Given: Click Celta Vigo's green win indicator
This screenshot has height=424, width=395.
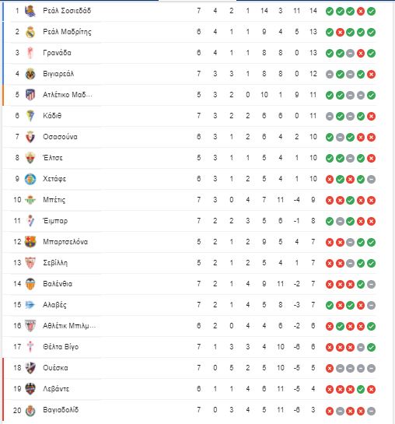Looking at the screenshot, I should pos(371,347).
